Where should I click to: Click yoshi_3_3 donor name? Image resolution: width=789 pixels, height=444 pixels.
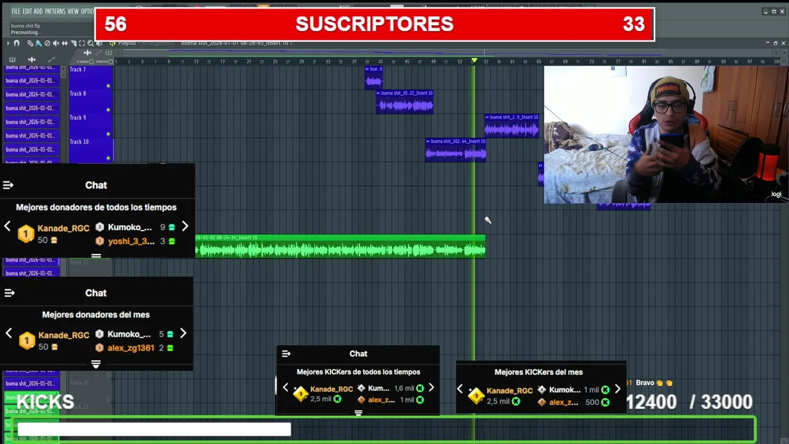[131, 241]
